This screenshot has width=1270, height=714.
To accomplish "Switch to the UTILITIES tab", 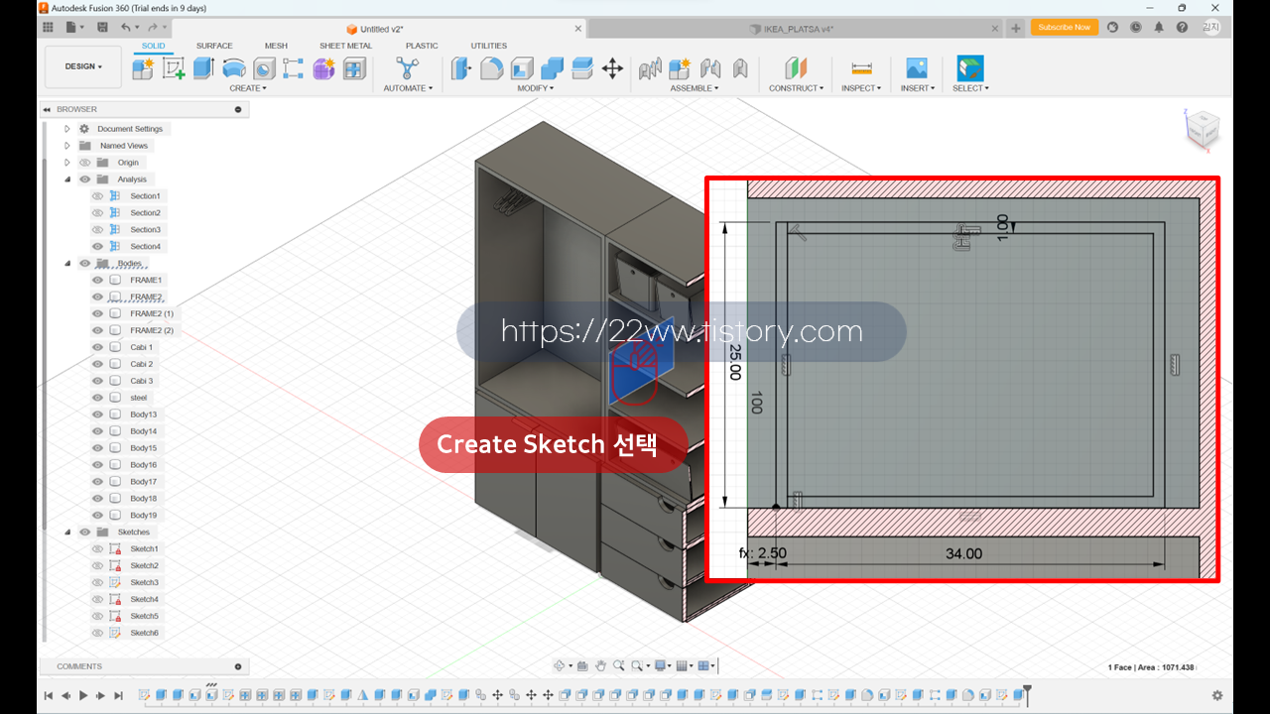I will click(488, 46).
